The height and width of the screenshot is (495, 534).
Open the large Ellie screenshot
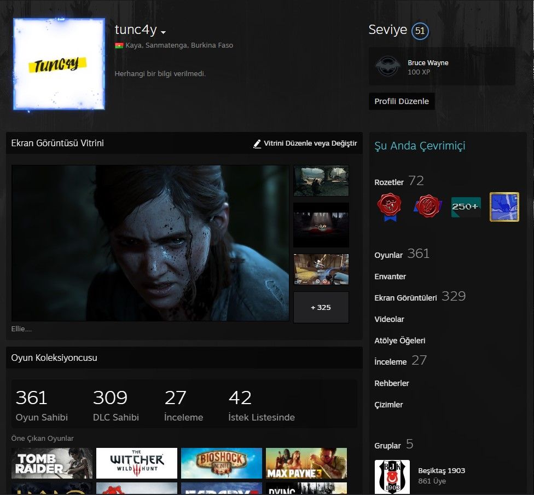[150, 243]
